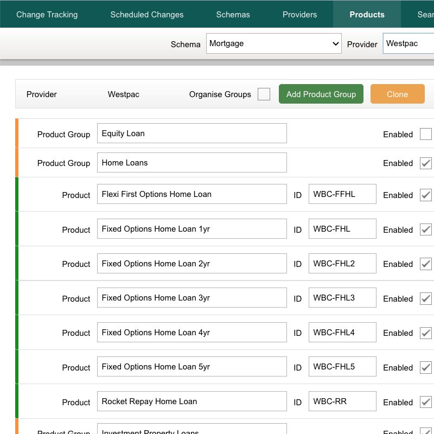Screen dimensions: 434x434
Task: Toggle Enabled for Fixed Options Home Loan 4yr
Action: click(x=426, y=333)
